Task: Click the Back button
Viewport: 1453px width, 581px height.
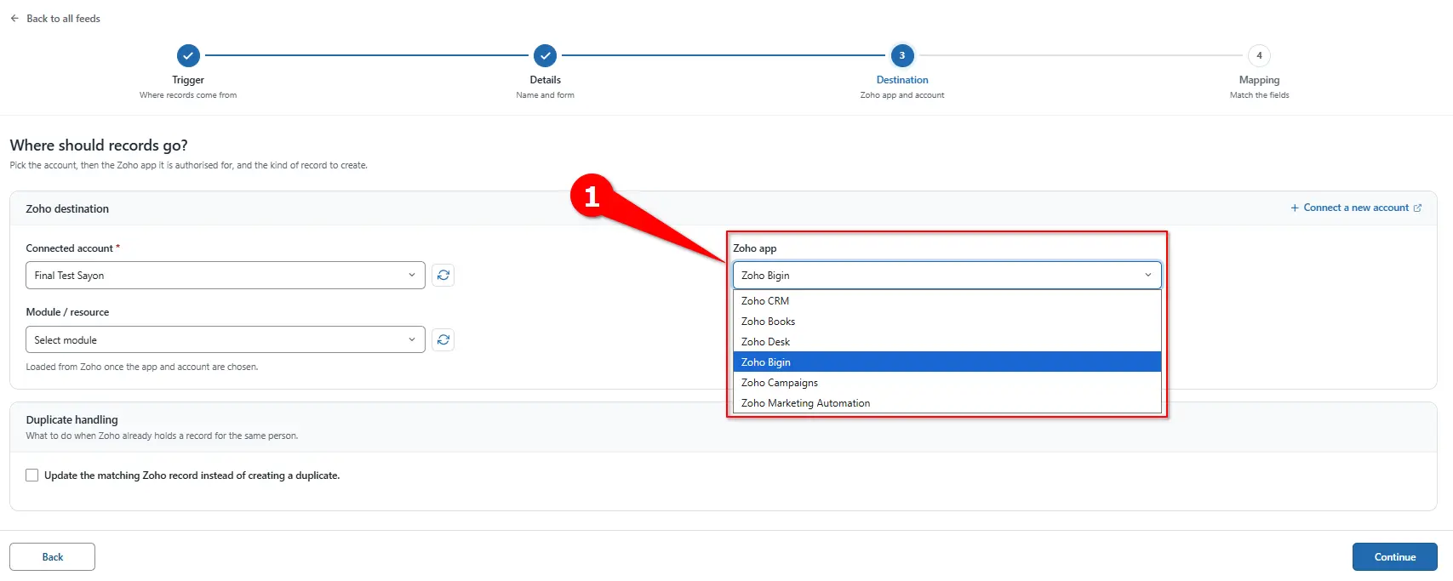Action: (53, 557)
